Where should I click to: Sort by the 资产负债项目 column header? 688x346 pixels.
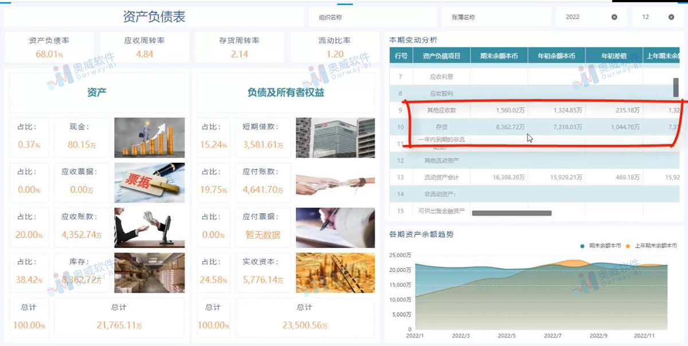click(x=441, y=56)
